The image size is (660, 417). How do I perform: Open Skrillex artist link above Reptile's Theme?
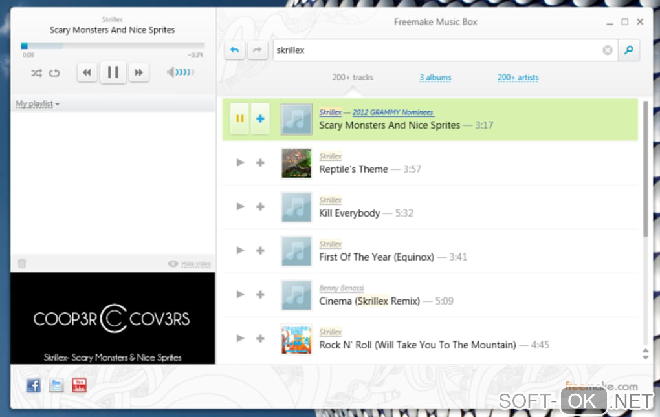331,156
